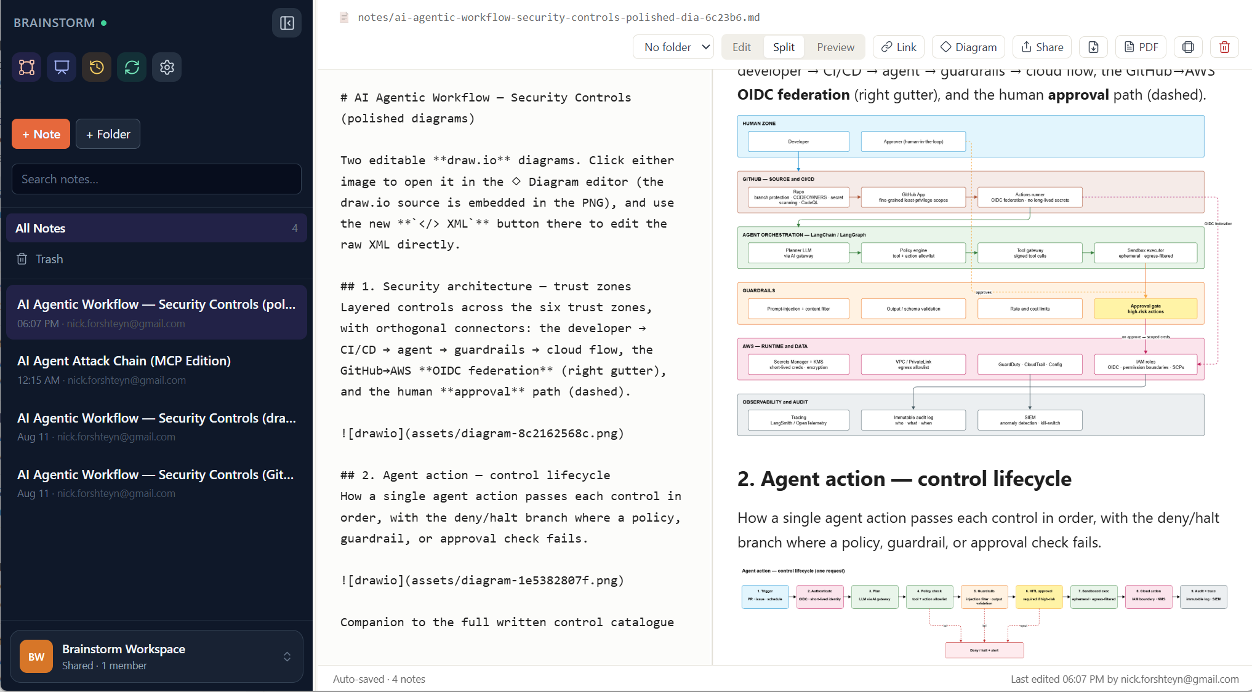Switch to Split view

(x=784, y=47)
